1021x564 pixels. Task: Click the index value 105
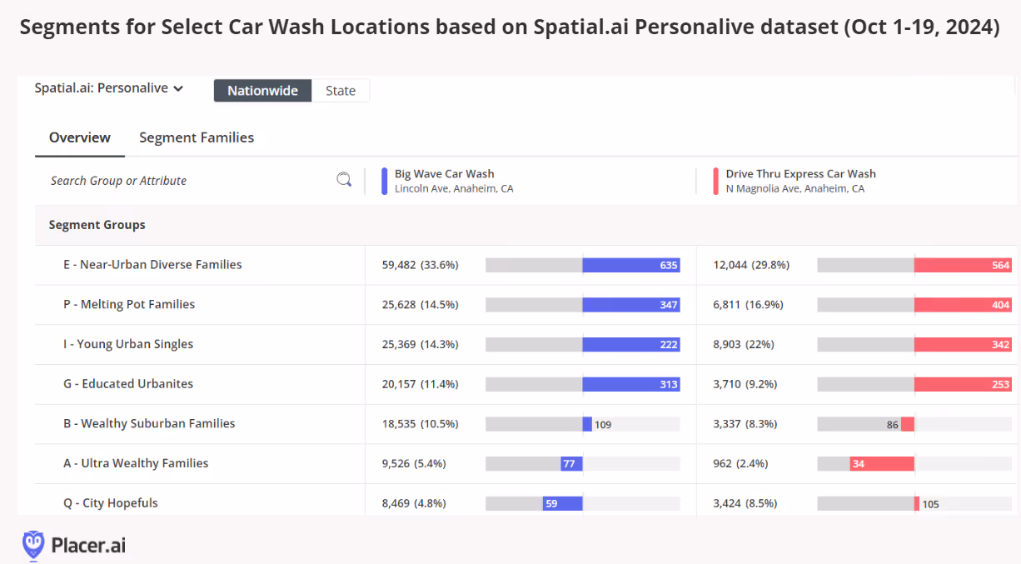pos(930,504)
